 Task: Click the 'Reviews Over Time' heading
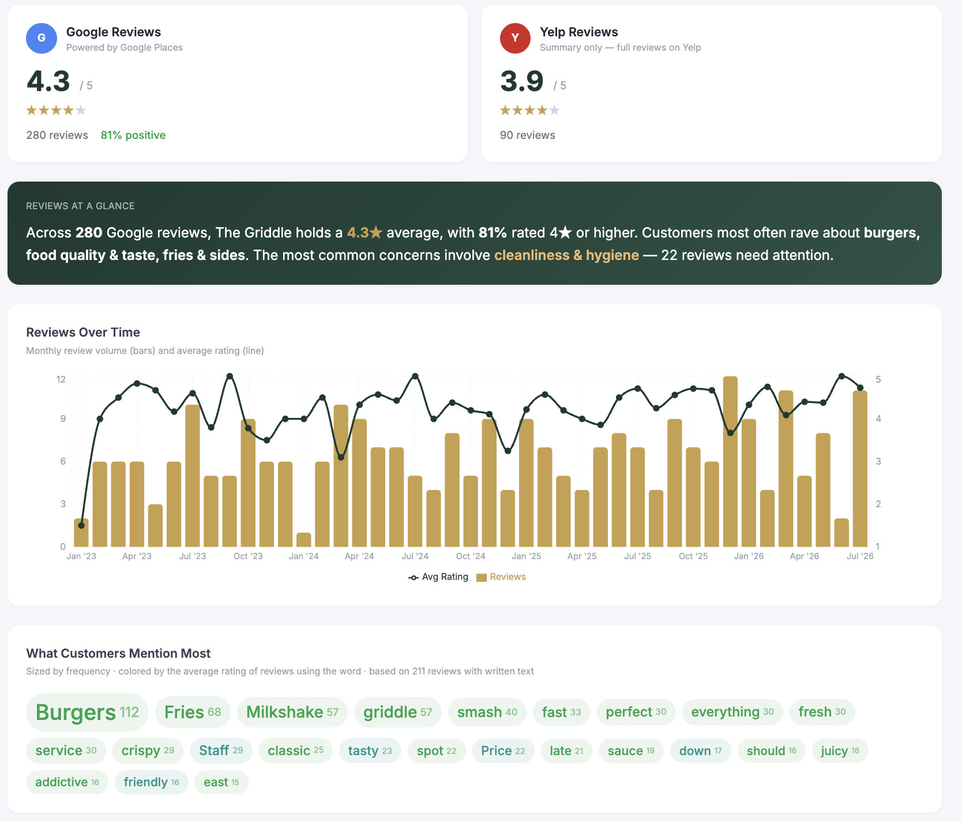(83, 333)
